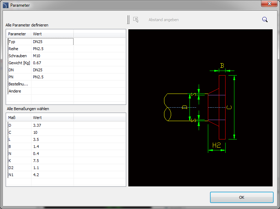Select dimension C value 10
The height and width of the screenshot is (209, 280).
[x=52, y=132]
